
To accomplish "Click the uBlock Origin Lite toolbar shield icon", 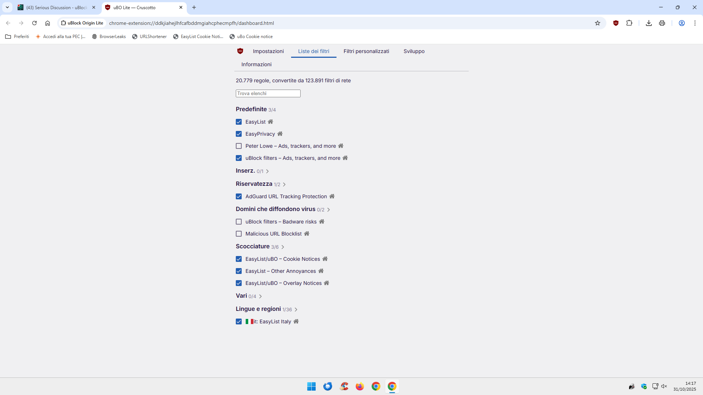I will tap(616, 23).
